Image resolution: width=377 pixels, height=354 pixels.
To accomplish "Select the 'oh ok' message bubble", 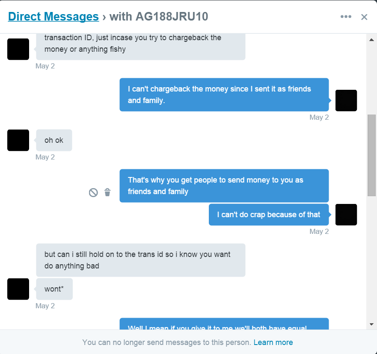I will pyautogui.click(x=54, y=140).
